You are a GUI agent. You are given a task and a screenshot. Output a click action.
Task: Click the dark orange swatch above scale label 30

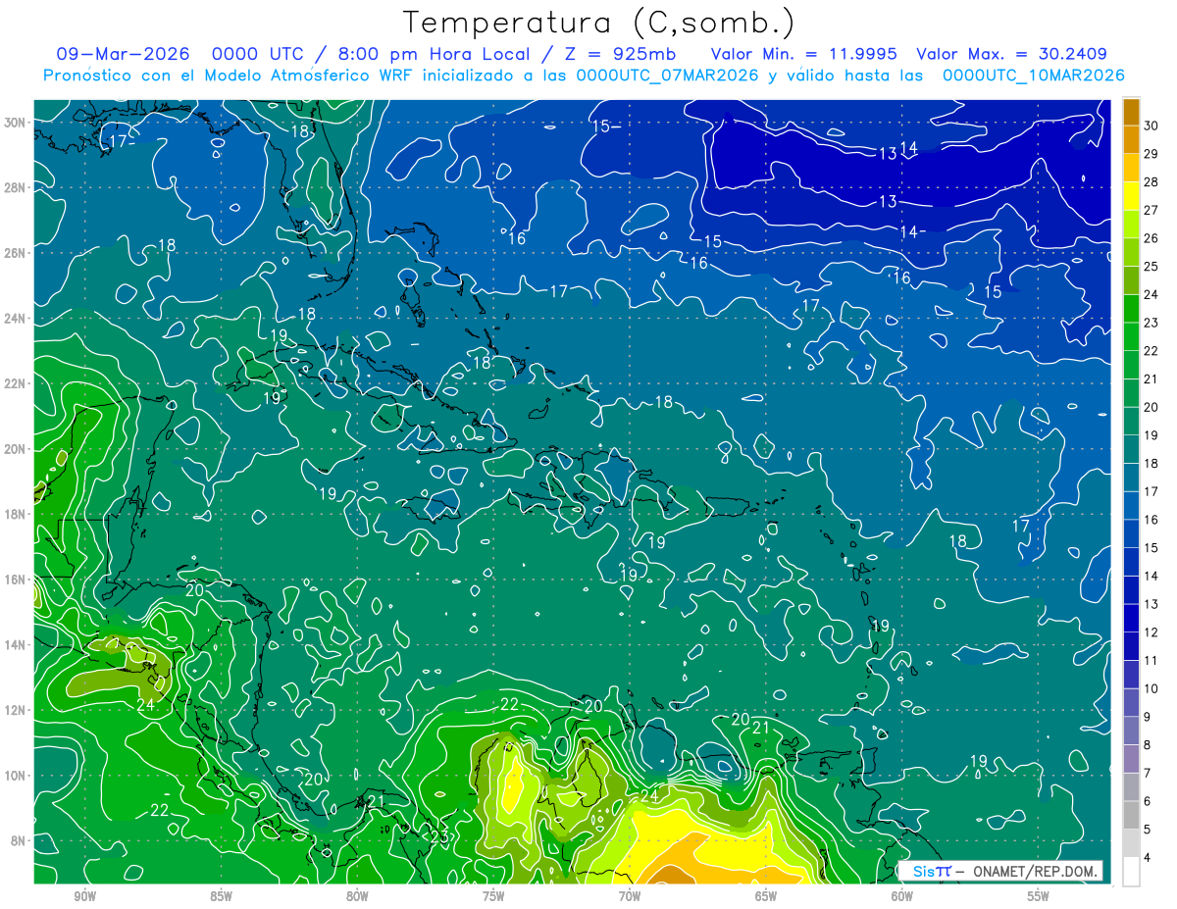click(x=1131, y=111)
